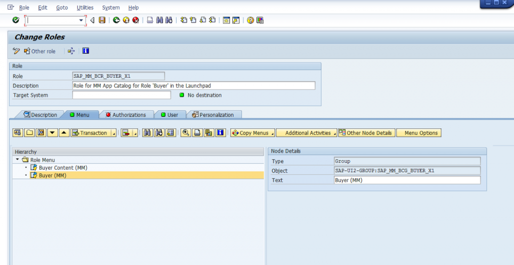
Task: Click the Other role button
Action: tap(40, 51)
